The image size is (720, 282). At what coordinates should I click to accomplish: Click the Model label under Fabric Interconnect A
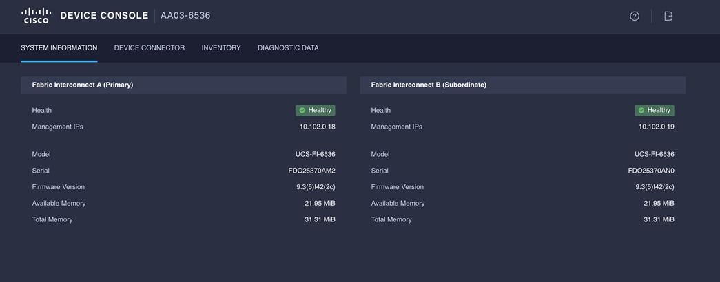[x=41, y=154]
